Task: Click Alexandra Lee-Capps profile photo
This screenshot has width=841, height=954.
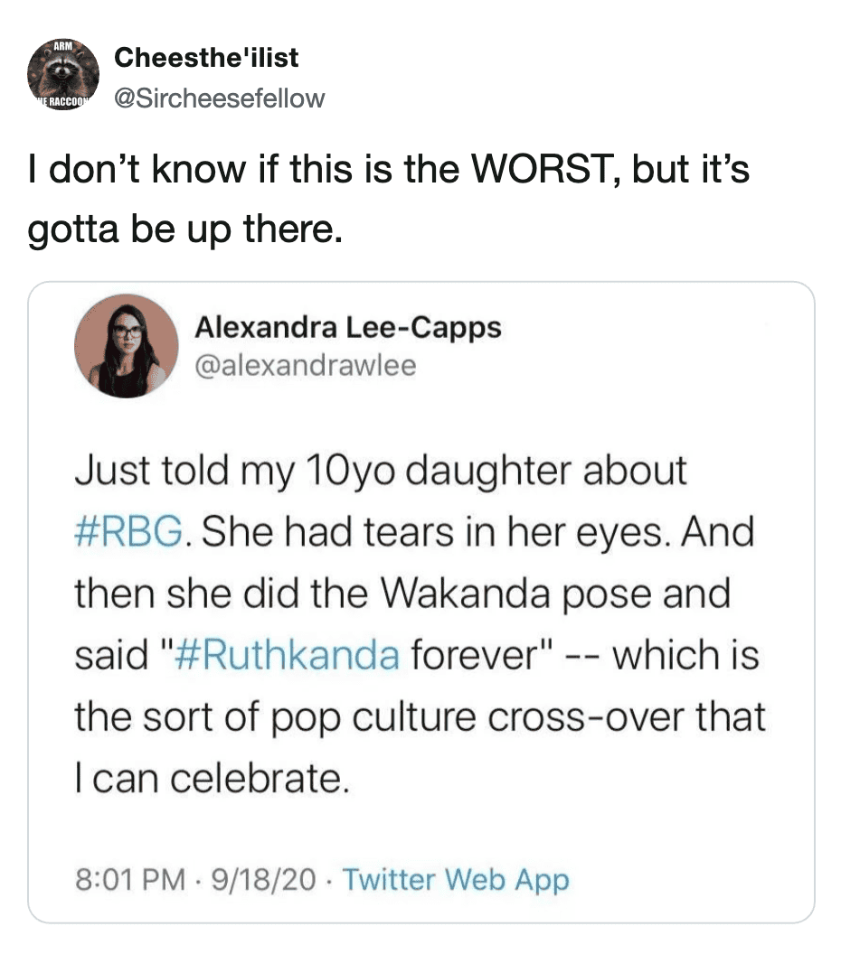Action: 127,346
